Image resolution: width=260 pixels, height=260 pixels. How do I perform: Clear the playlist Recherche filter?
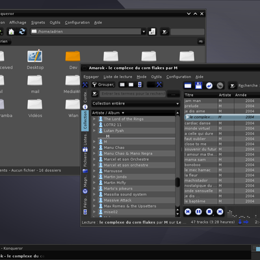pyautogui.click(x=233, y=86)
